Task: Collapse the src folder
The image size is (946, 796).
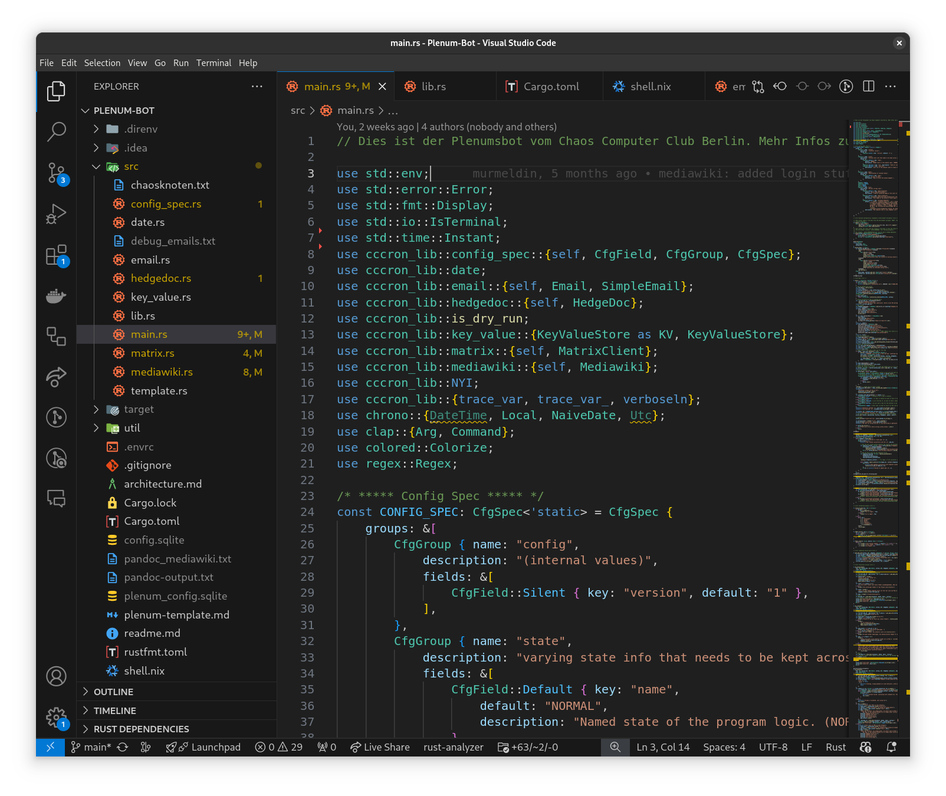Action: pyautogui.click(x=131, y=166)
